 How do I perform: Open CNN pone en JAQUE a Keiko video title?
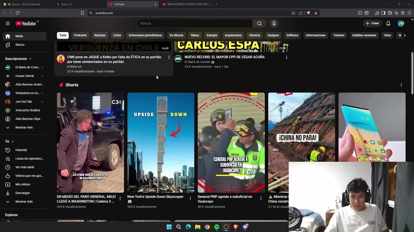pos(114,59)
